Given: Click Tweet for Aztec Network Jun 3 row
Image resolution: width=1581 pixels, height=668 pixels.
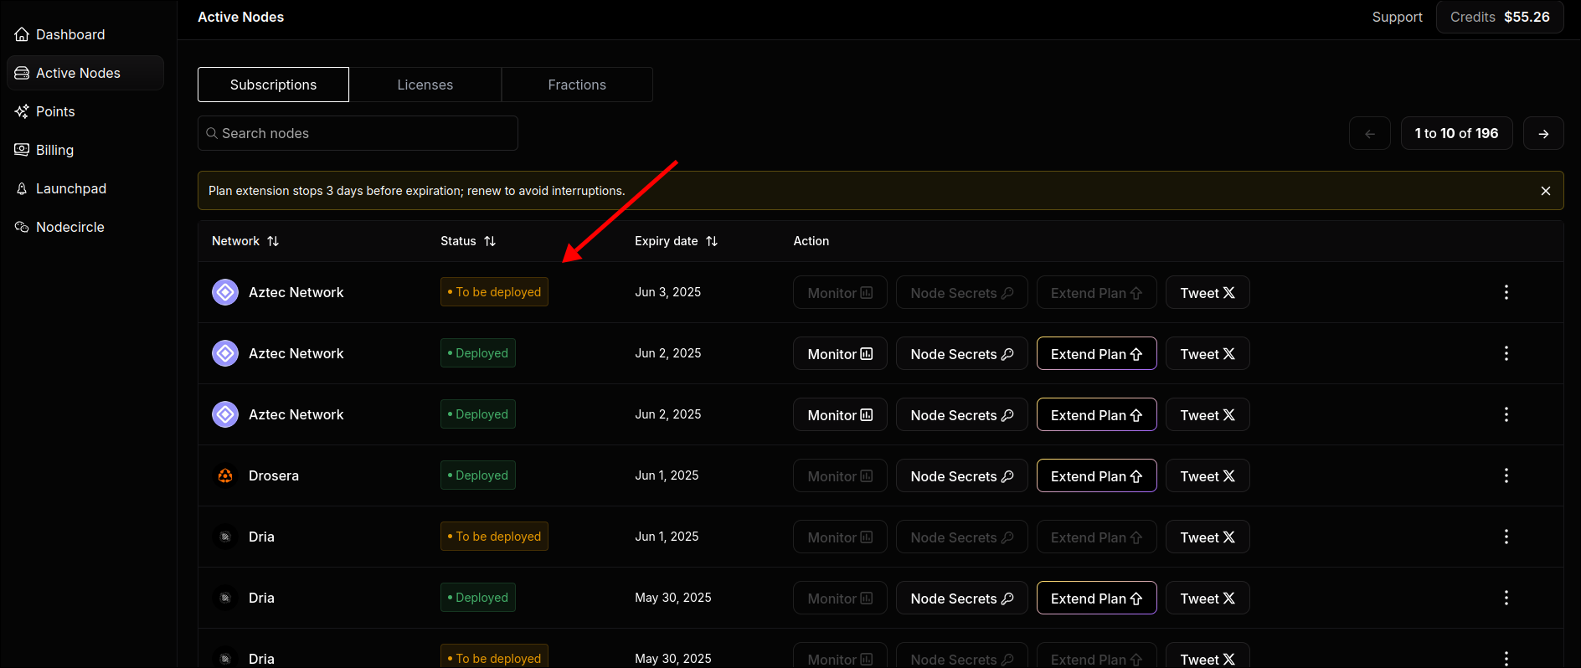Looking at the screenshot, I should tap(1208, 292).
